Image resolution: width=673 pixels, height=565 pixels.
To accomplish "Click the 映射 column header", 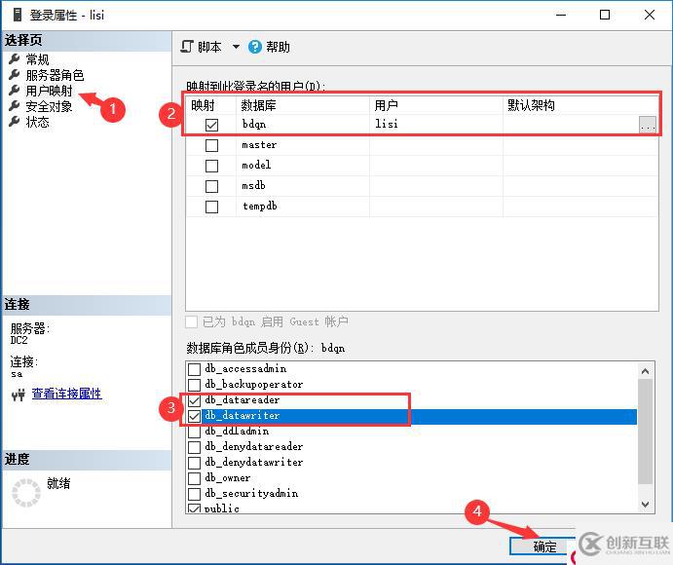I will click(x=210, y=105).
